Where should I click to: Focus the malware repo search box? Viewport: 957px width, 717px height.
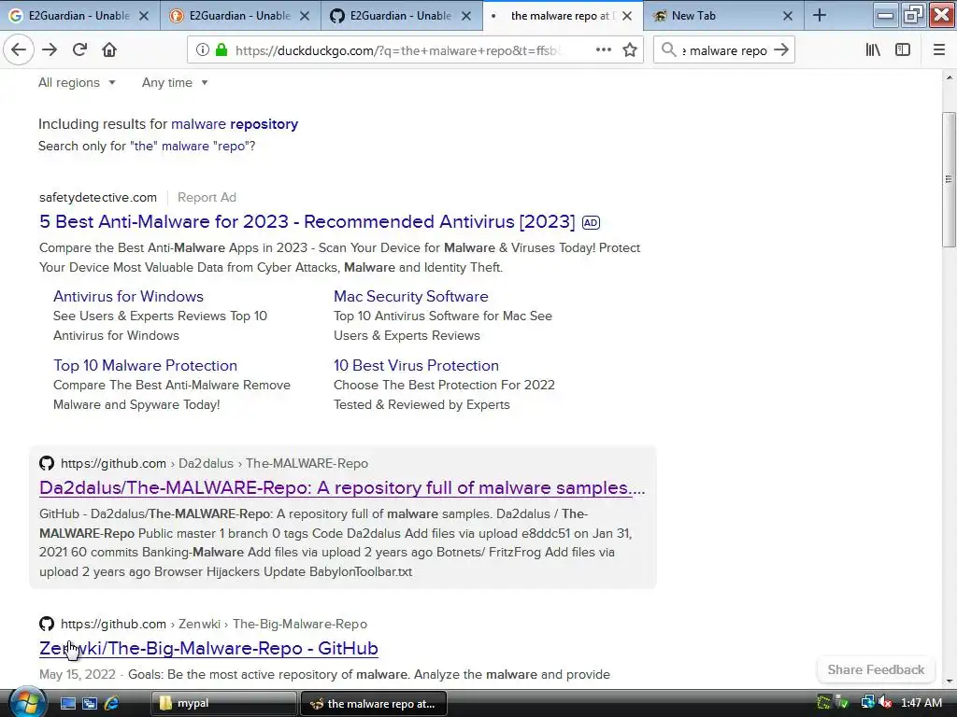click(724, 50)
